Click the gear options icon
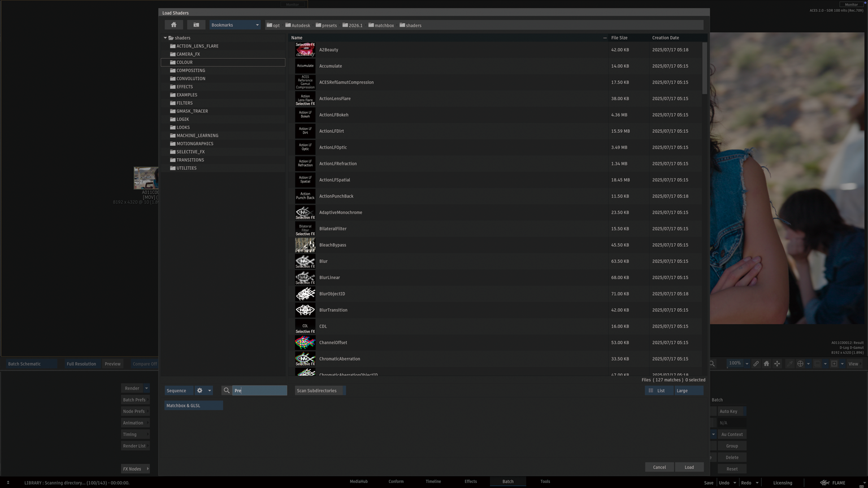The width and height of the screenshot is (868, 488). tap(199, 390)
